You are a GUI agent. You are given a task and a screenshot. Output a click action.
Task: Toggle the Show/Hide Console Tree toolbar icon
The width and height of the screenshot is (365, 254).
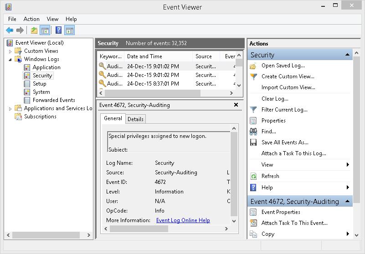pyautogui.click(x=45, y=30)
